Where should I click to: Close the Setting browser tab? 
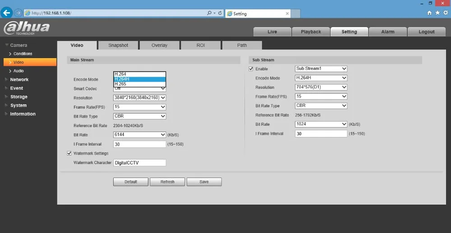pos(287,14)
